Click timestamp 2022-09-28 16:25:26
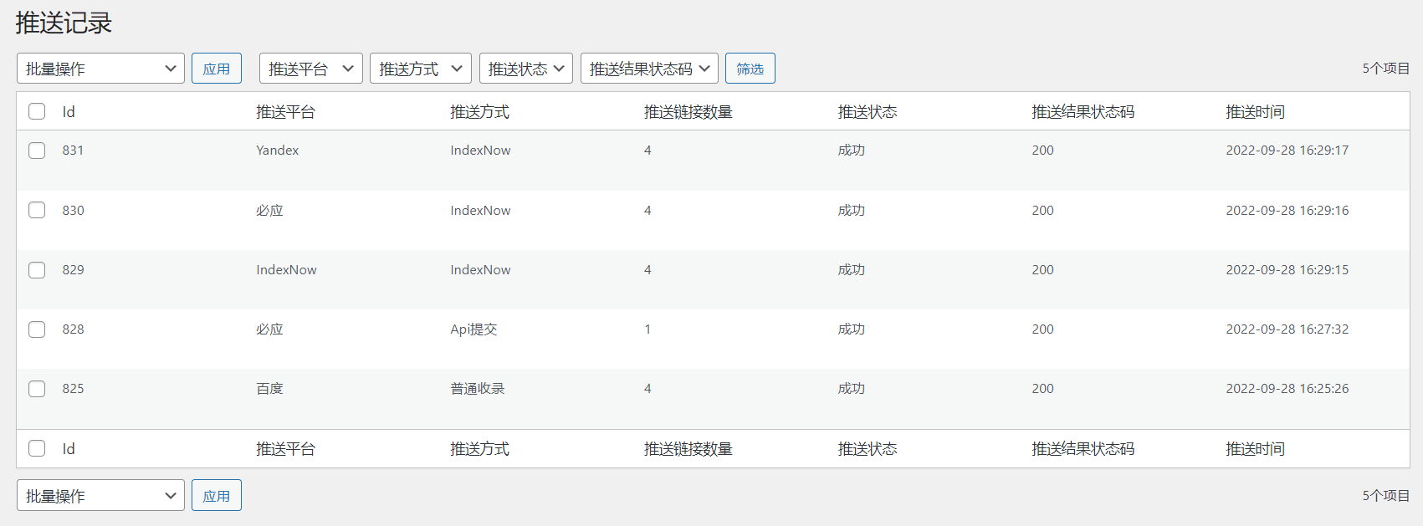 pyautogui.click(x=1287, y=388)
